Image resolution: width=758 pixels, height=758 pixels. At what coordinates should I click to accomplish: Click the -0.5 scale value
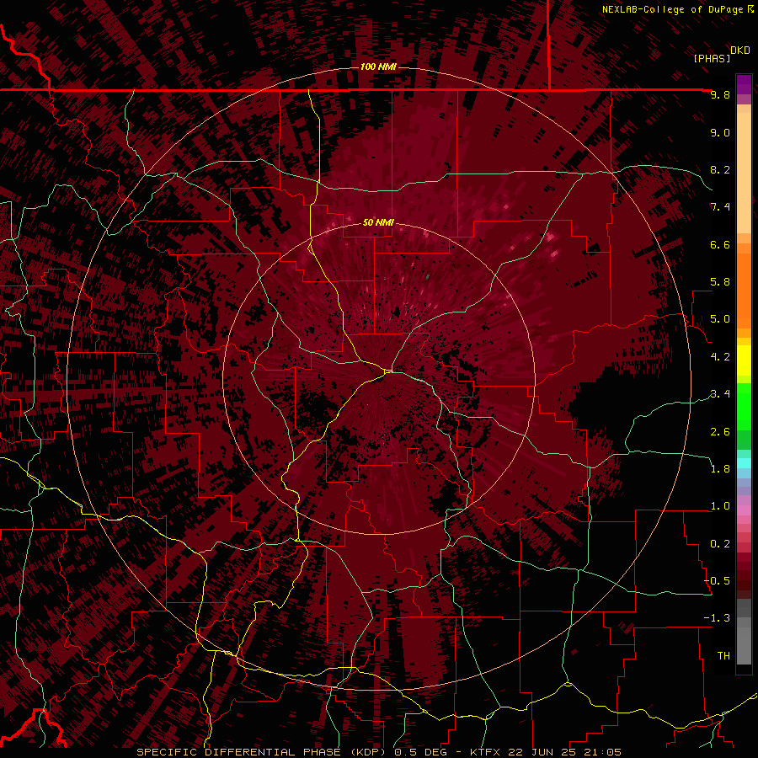pyautogui.click(x=717, y=581)
